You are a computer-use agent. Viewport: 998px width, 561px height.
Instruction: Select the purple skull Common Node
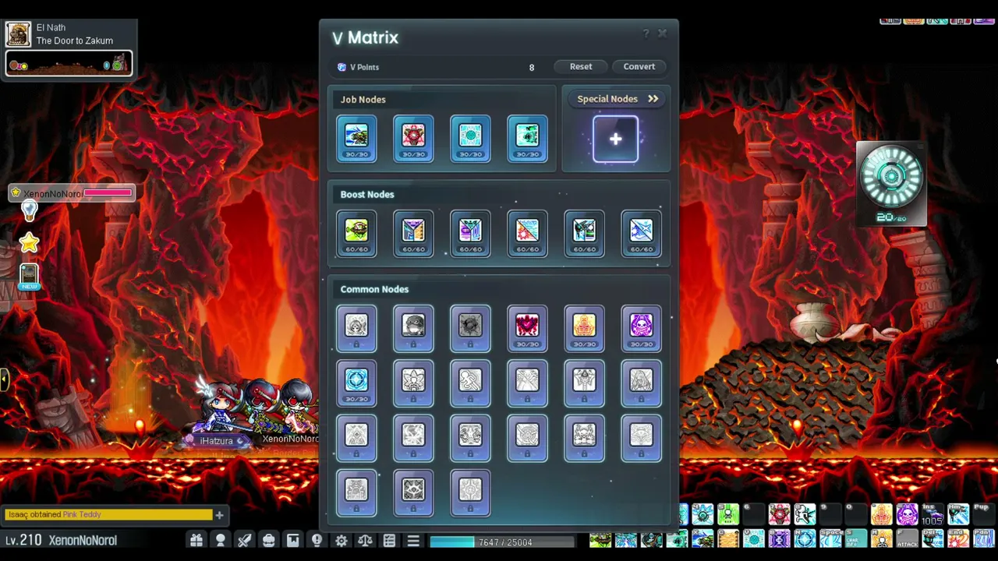tap(641, 329)
